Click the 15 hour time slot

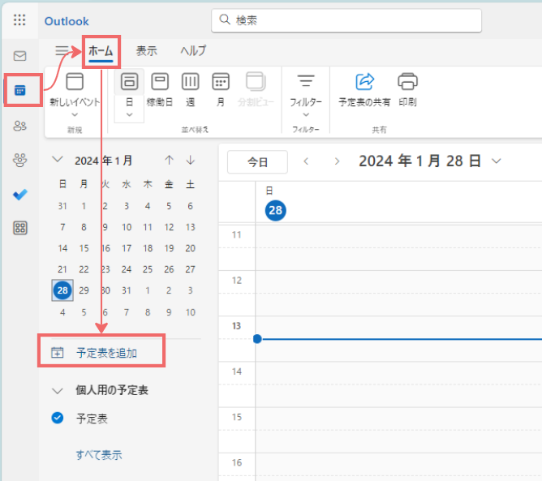tap(398, 430)
